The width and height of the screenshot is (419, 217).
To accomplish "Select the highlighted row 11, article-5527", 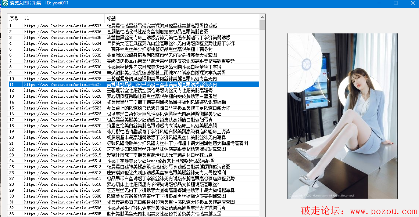I will pos(62,84).
